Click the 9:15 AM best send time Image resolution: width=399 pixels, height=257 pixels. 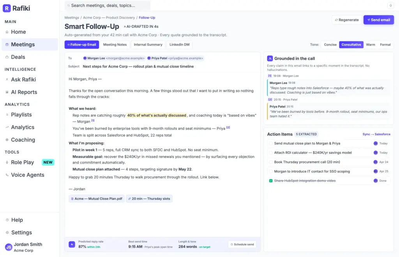[135, 247]
